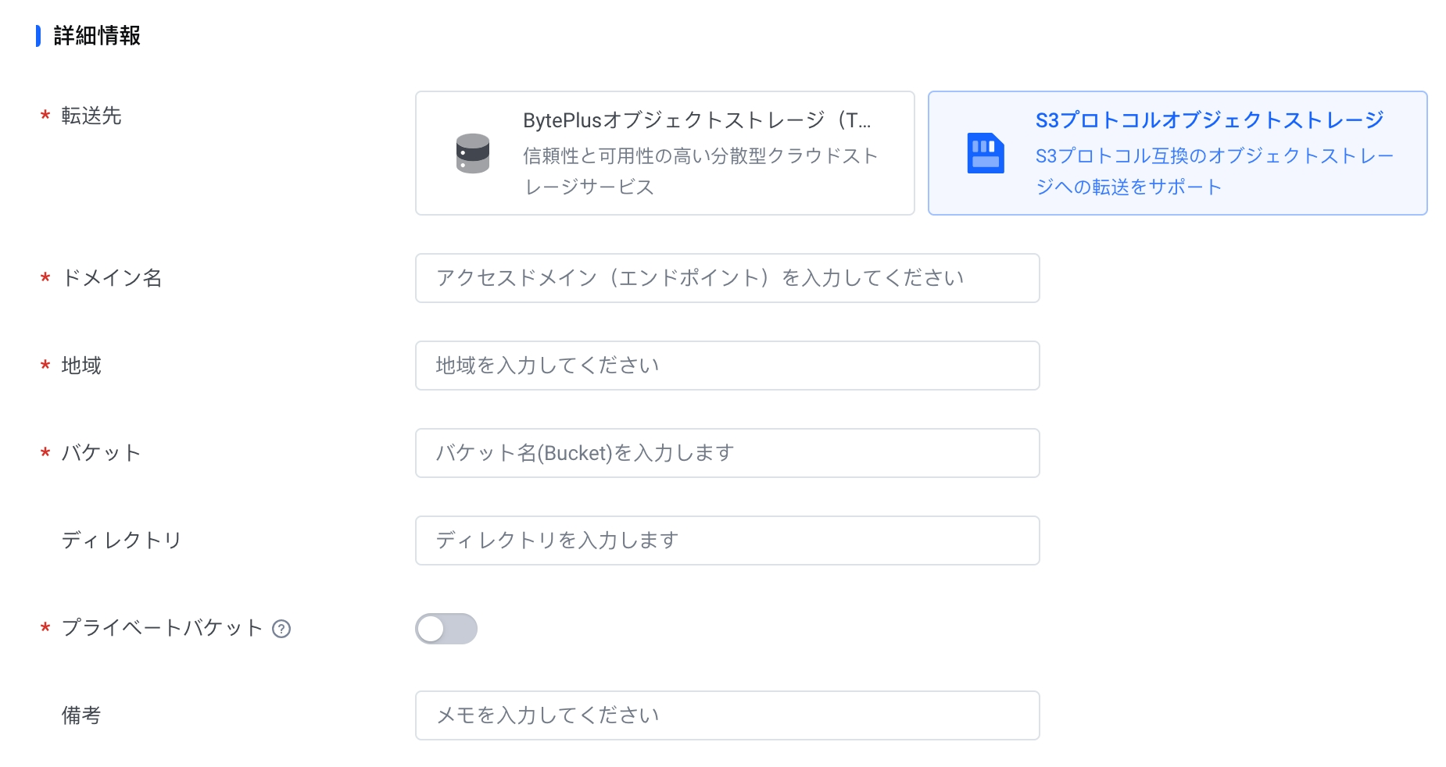The height and width of the screenshot is (767, 1446).
Task: Toggle the プライベートバケット switch on
Action: tap(446, 629)
